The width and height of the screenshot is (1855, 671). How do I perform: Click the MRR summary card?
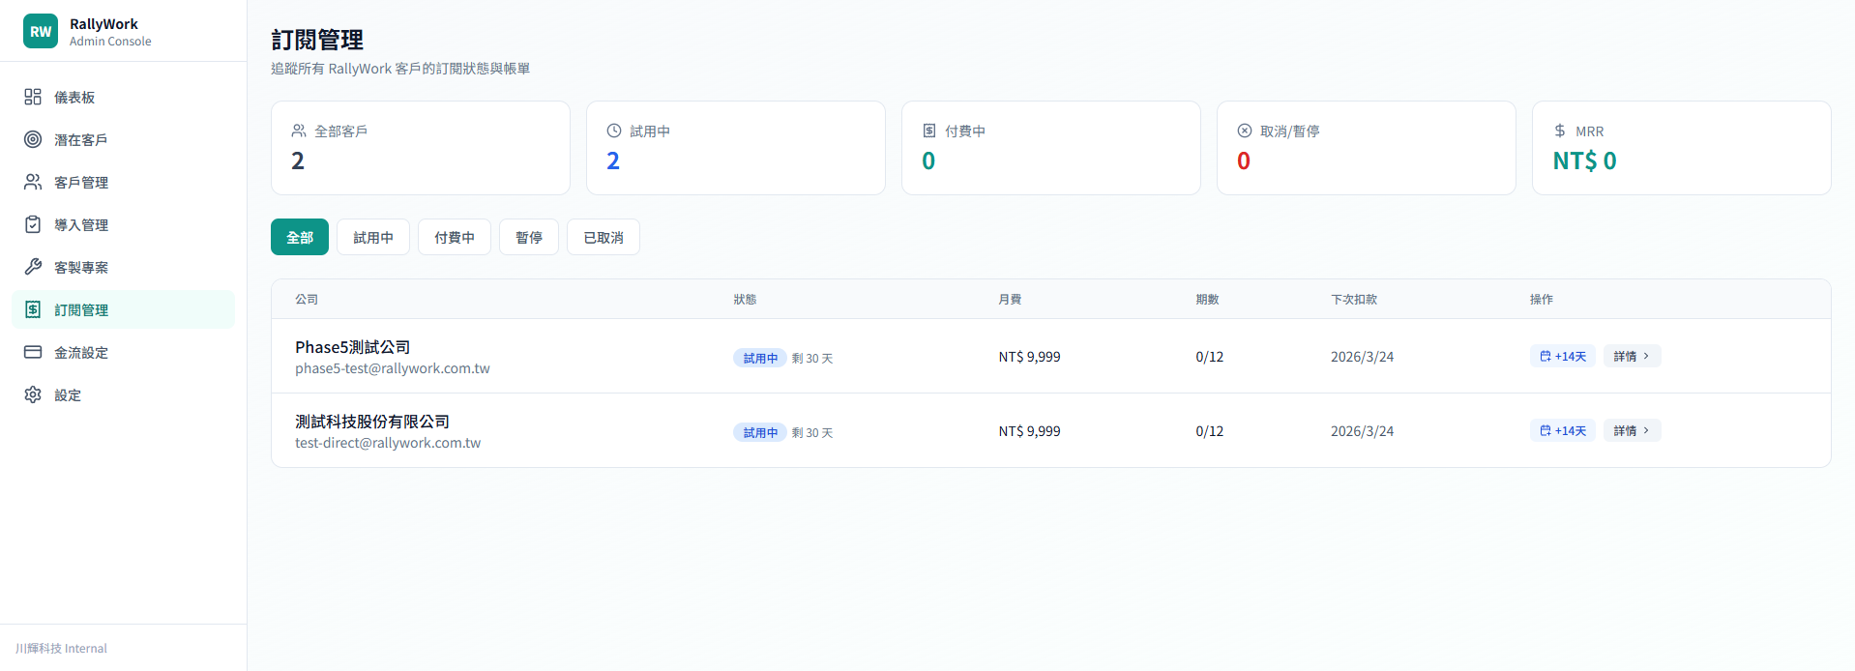(x=1682, y=148)
